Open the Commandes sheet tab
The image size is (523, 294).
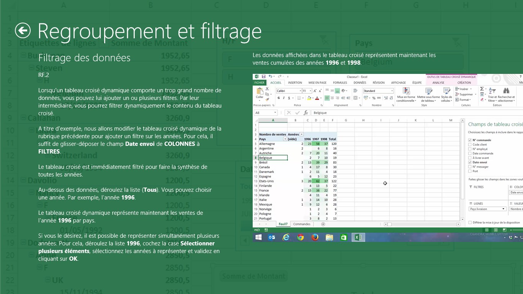(x=302, y=224)
